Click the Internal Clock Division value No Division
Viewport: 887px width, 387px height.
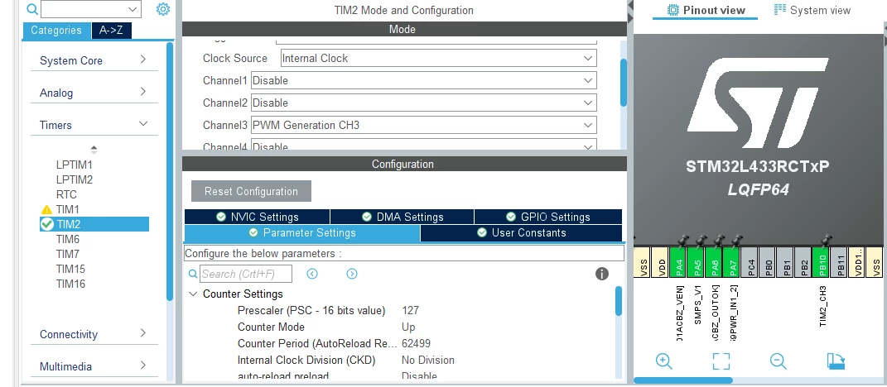[x=427, y=360]
